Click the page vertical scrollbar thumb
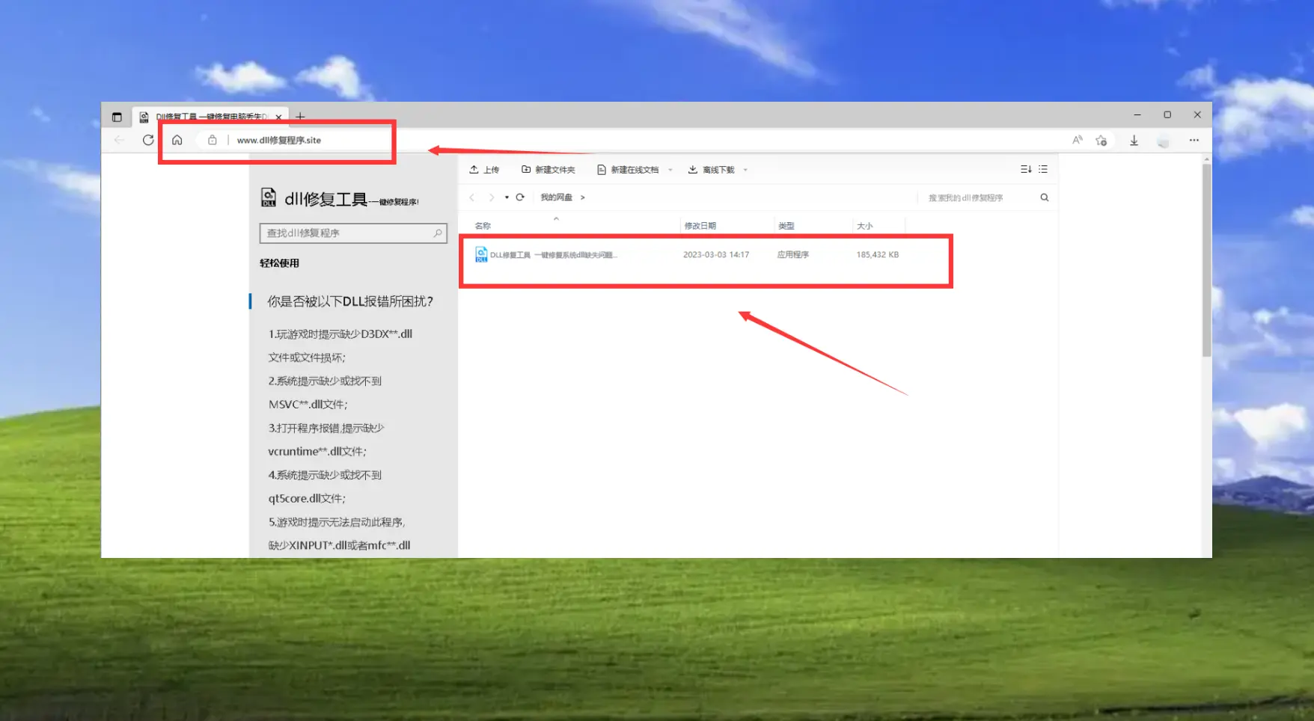The image size is (1314, 721). [1206, 260]
